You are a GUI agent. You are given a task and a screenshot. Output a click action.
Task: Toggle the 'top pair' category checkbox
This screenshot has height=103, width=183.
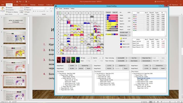click(106, 21)
